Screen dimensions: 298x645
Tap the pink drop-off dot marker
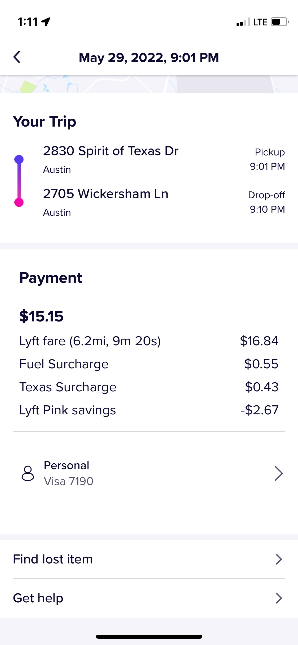[x=19, y=202]
